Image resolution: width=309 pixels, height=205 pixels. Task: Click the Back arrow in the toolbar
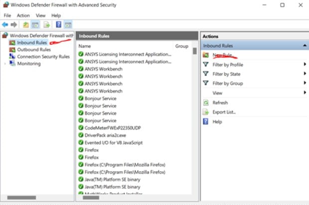[x=5, y=25]
